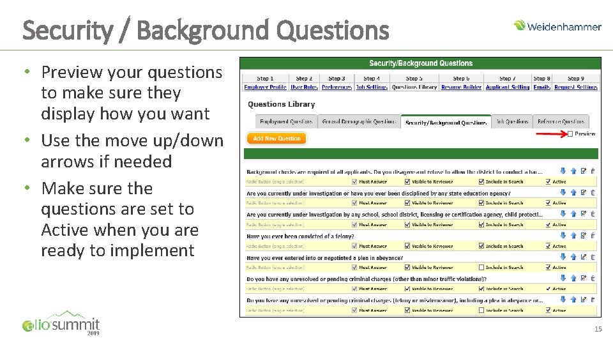Move down the 'felony or misdemeanor' charges question
The image size is (613, 345).
(563, 300)
